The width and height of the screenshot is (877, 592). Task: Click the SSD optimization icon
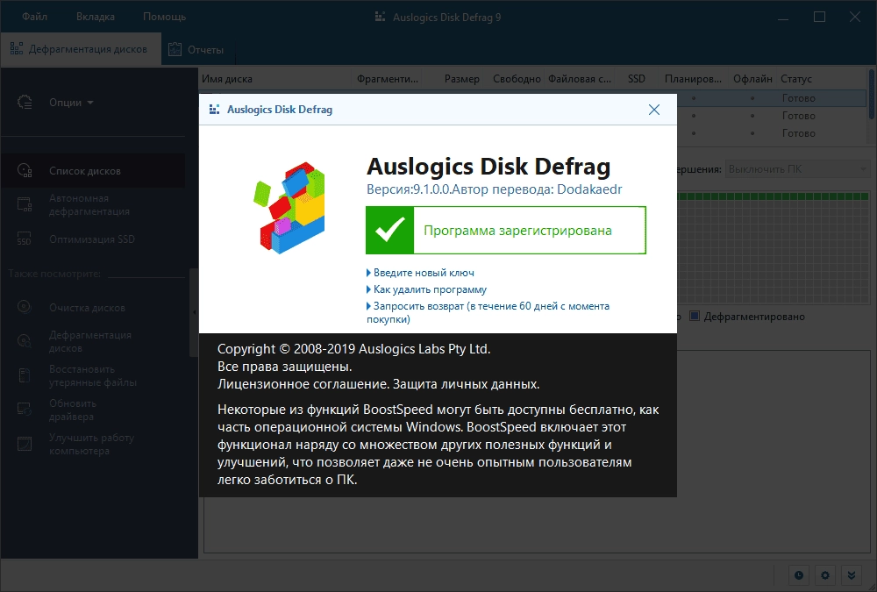pos(24,239)
